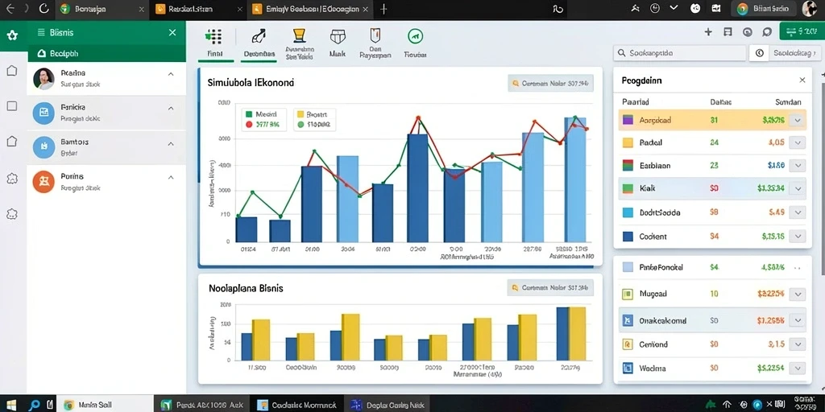825x412 pixels.
Task: Click the plus icon near top right
Action: [x=708, y=32]
